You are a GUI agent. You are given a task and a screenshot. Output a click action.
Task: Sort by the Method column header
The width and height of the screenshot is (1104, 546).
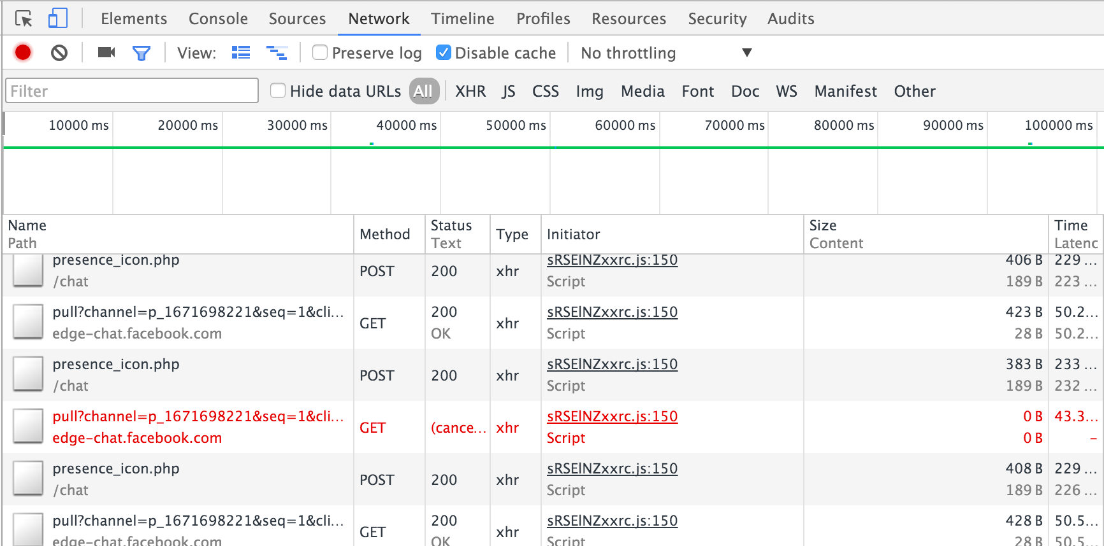[x=389, y=234]
